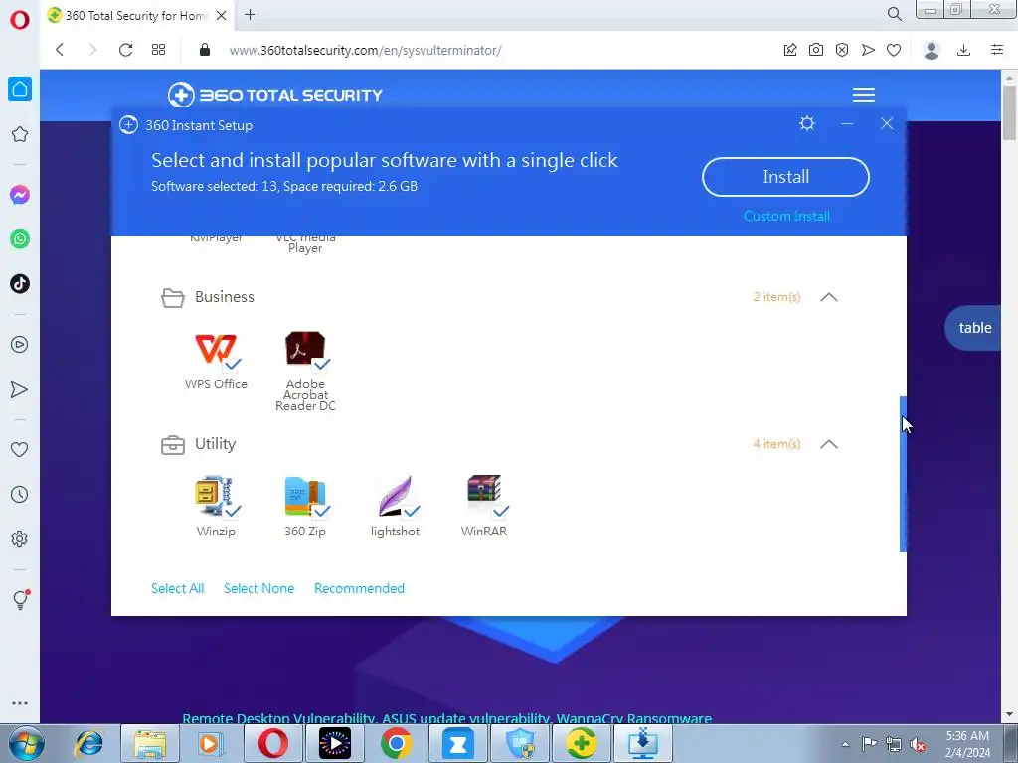Click the Adobe Acrobat Reader DC icon

305,349
